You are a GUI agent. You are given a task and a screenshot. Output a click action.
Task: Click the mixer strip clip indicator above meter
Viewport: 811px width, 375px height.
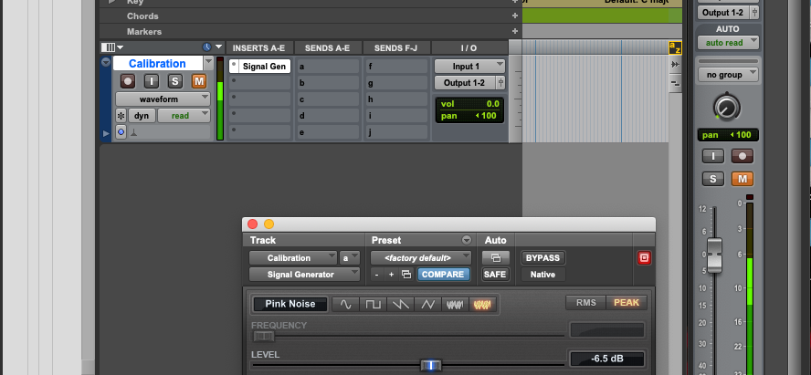pos(750,197)
